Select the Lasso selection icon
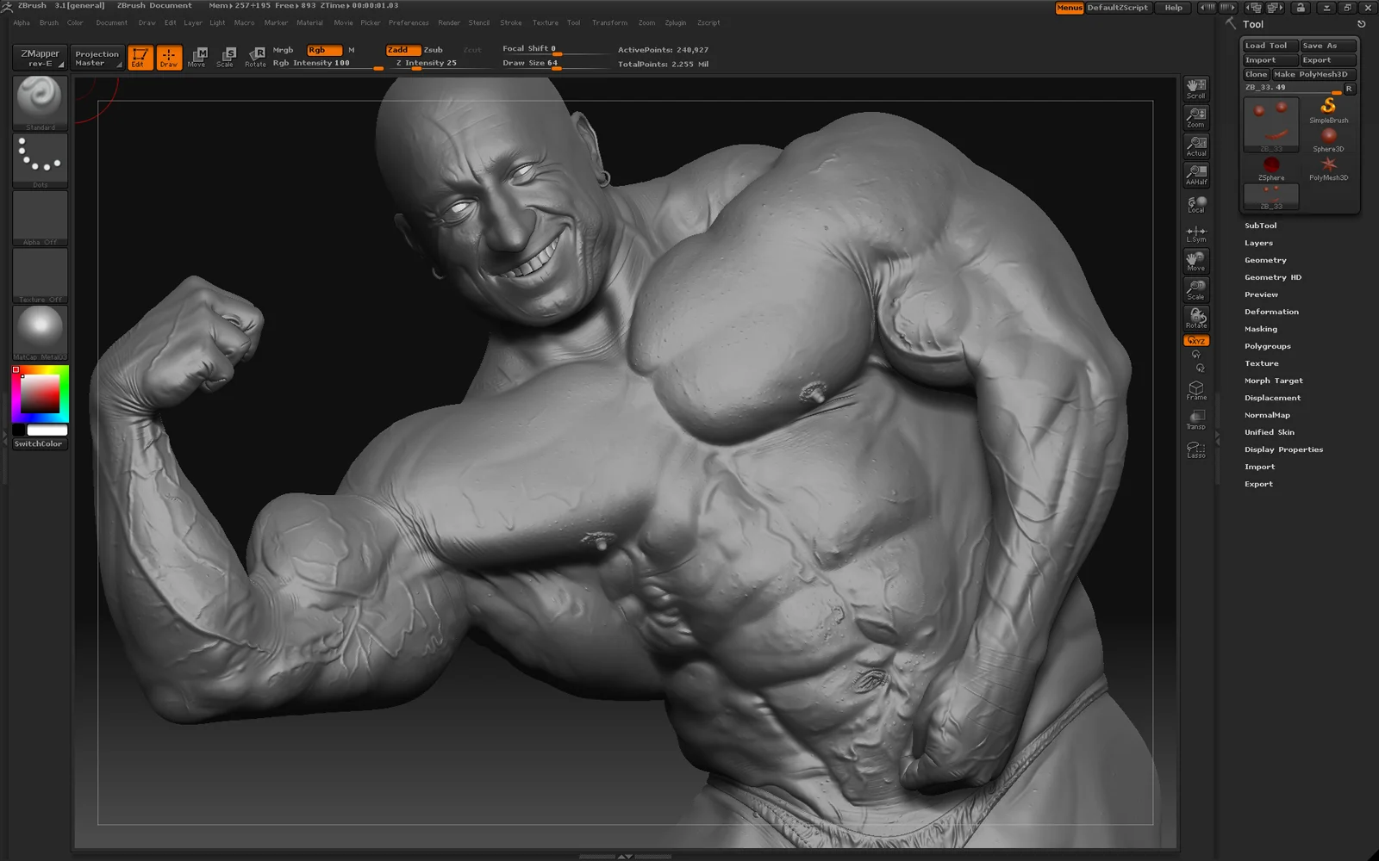Screen dimensions: 1379x861 (1196, 449)
